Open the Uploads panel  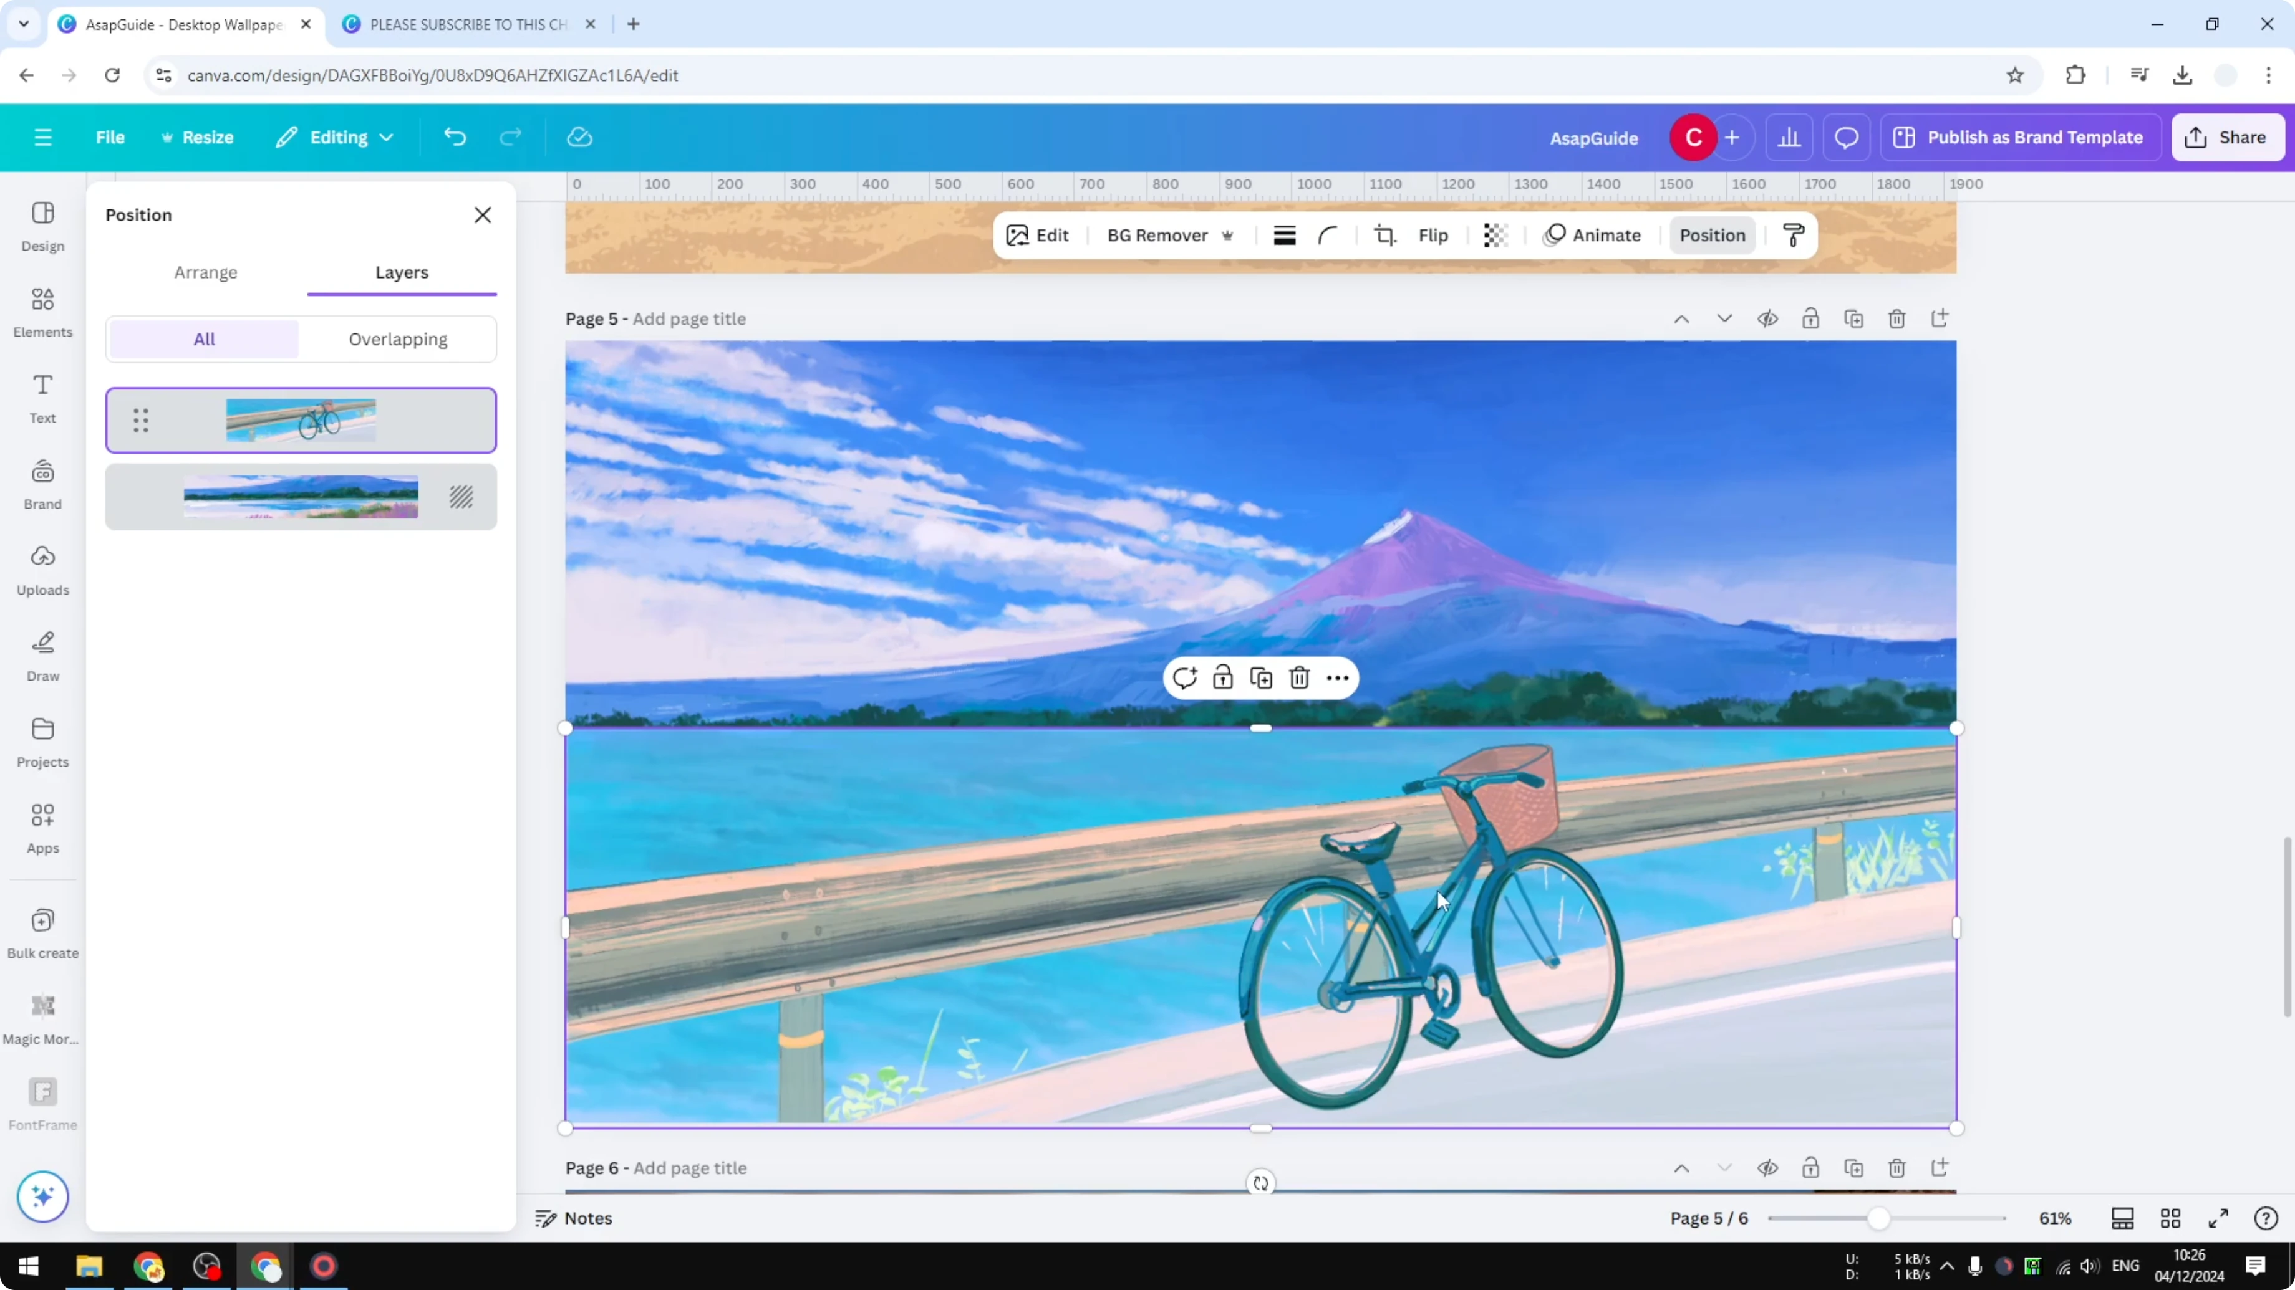pos(42,570)
